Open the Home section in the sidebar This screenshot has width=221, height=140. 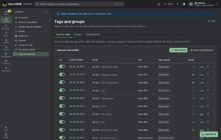[6, 13]
